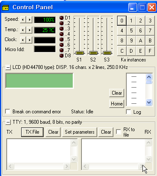Enable RX to file checkbox

[118, 132]
